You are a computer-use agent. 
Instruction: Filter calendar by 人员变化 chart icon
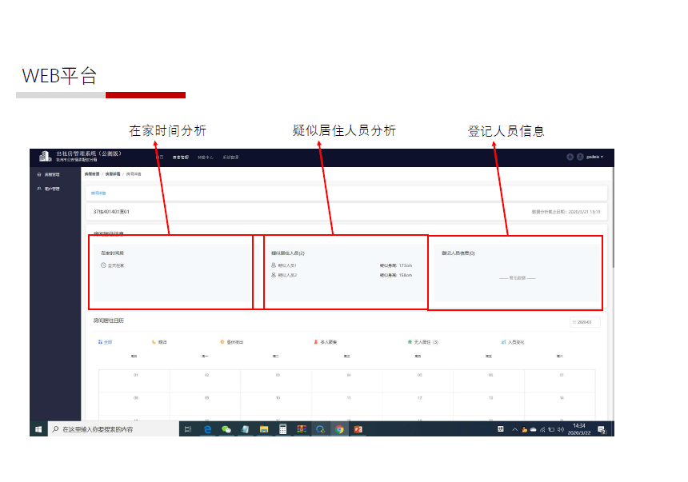tap(513, 341)
